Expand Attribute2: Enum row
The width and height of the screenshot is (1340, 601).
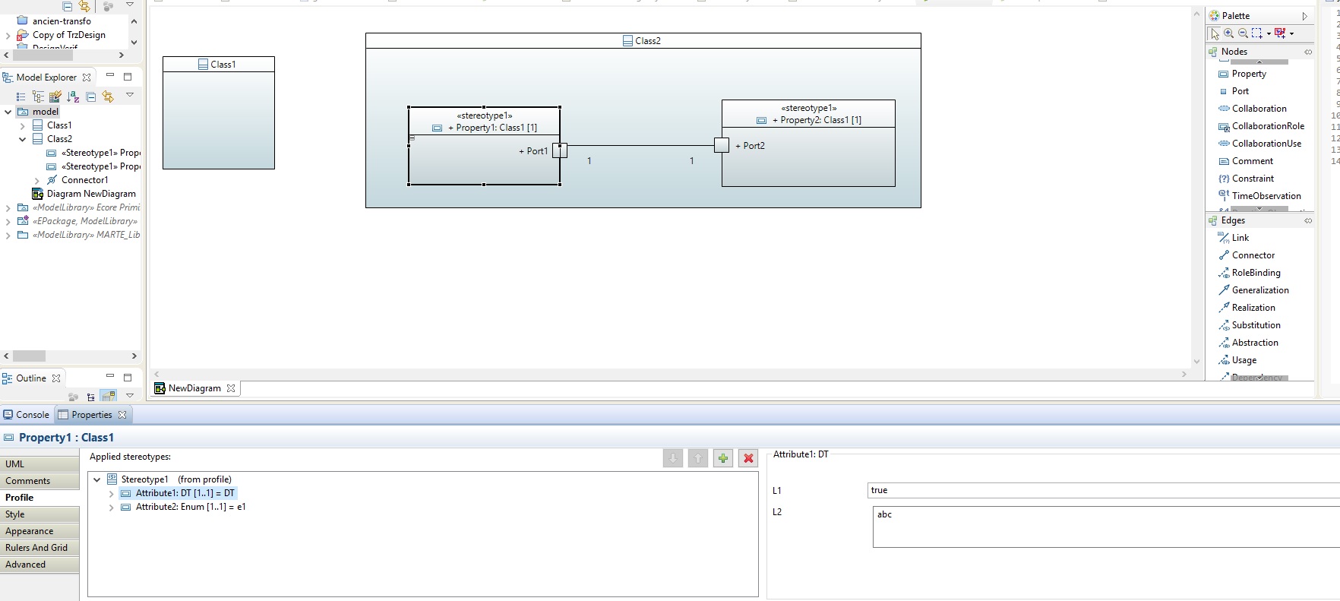(112, 508)
